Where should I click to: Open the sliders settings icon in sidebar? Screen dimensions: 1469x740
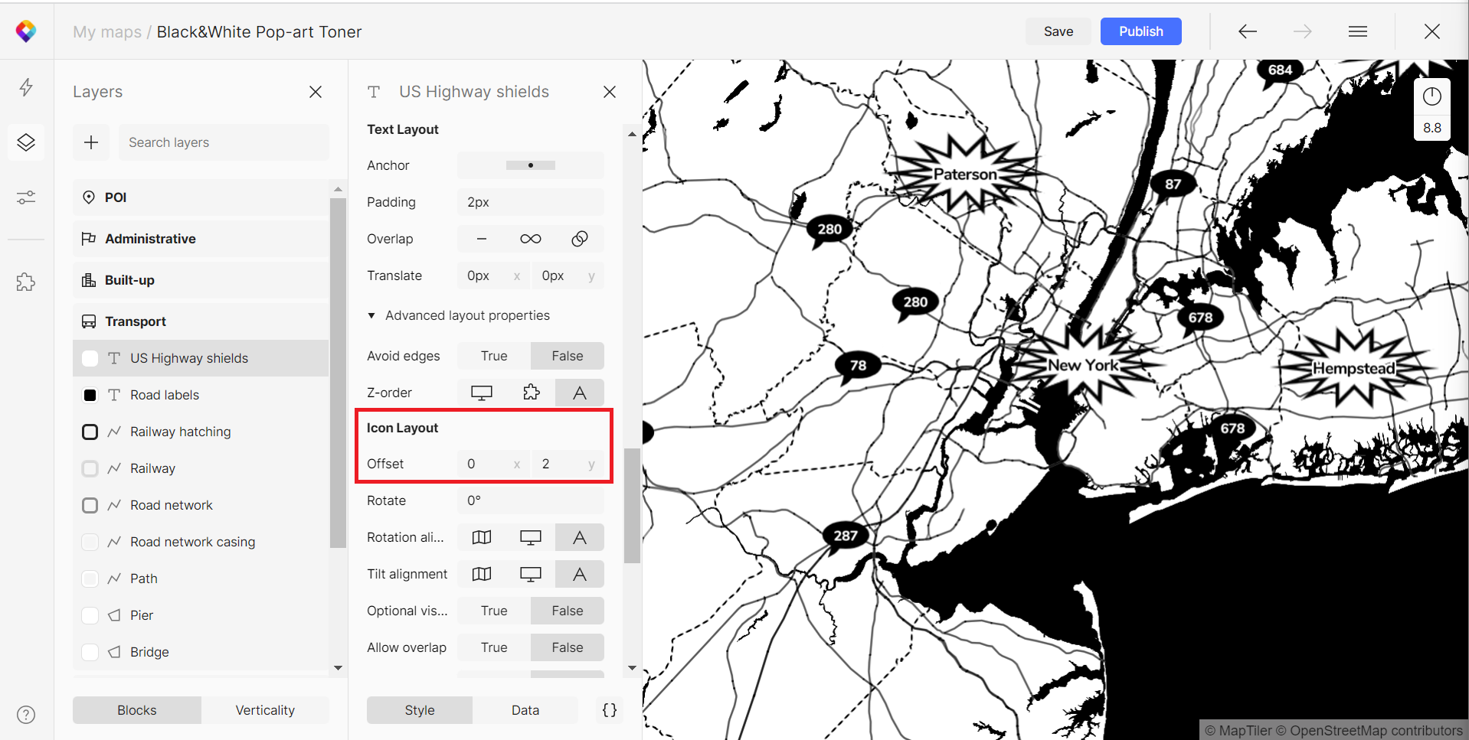[26, 198]
